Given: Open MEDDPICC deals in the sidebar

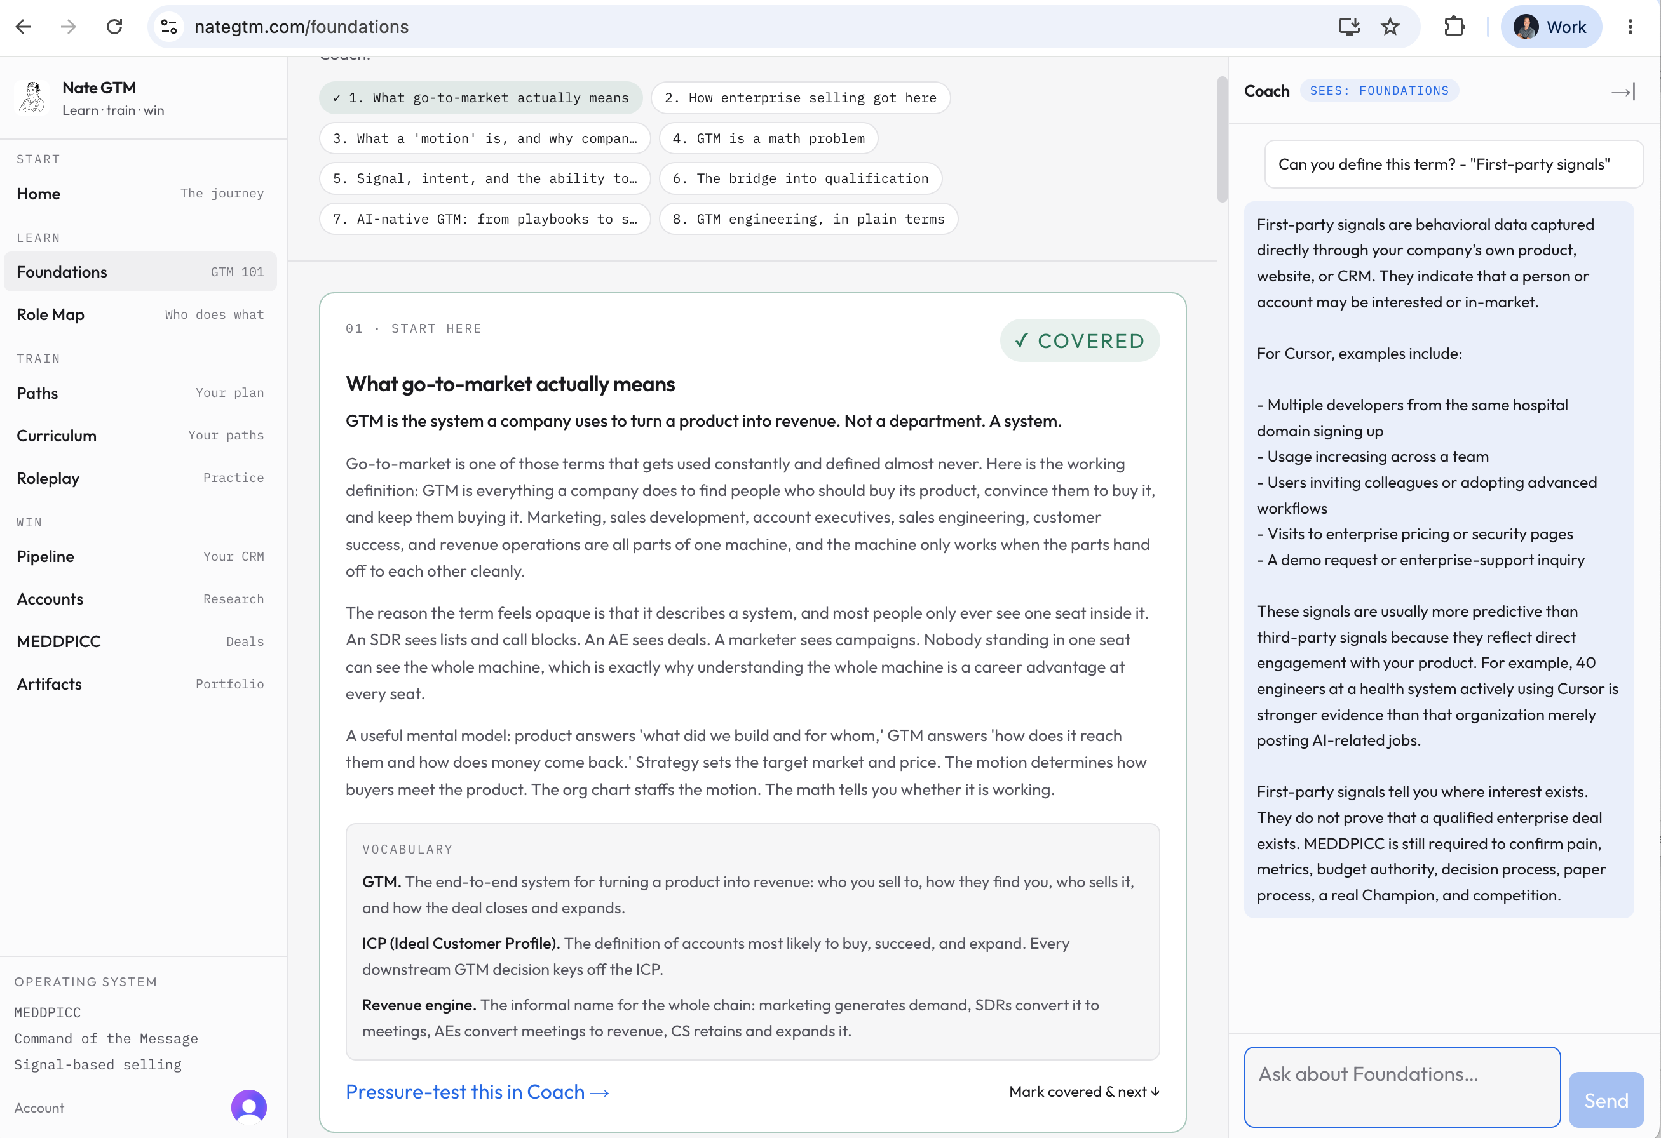Looking at the screenshot, I should coord(140,641).
